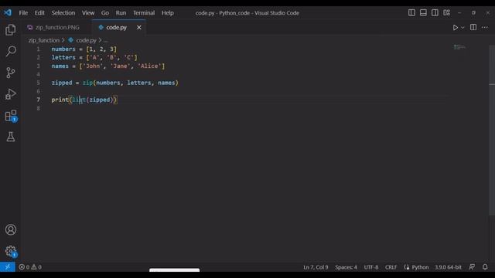The width and height of the screenshot is (495, 278).
Task: Open the Terminal menu
Action: coord(144,13)
